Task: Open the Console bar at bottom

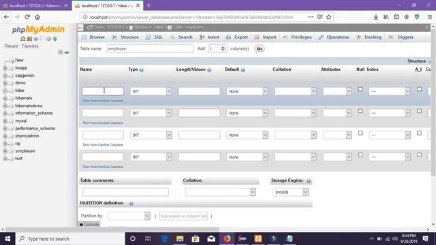Action: [x=89, y=224]
